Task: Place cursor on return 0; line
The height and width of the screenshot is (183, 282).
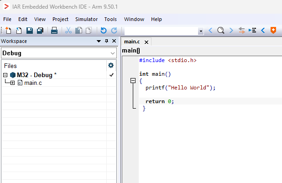Action: 160,101
